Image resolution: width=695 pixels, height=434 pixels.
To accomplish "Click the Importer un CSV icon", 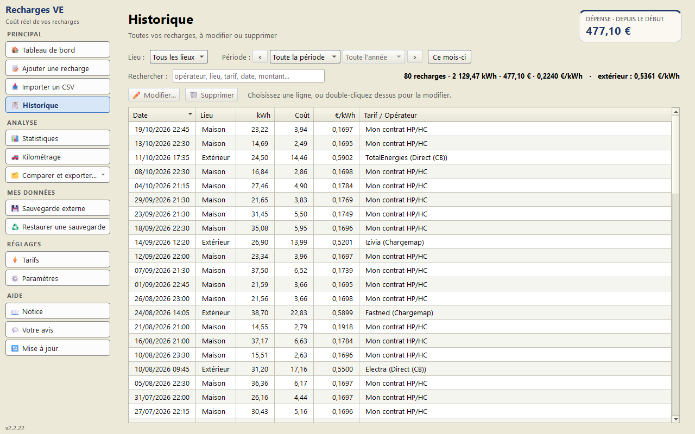I will point(15,87).
